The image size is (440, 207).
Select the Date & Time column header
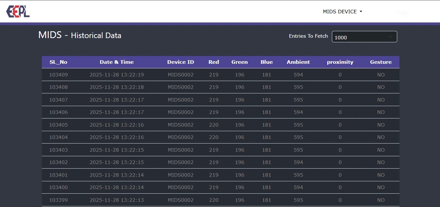117,62
